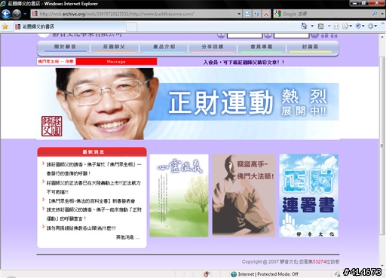Click the vertical page scrollbar thumb
386x278 pixels.
click(x=382, y=145)
